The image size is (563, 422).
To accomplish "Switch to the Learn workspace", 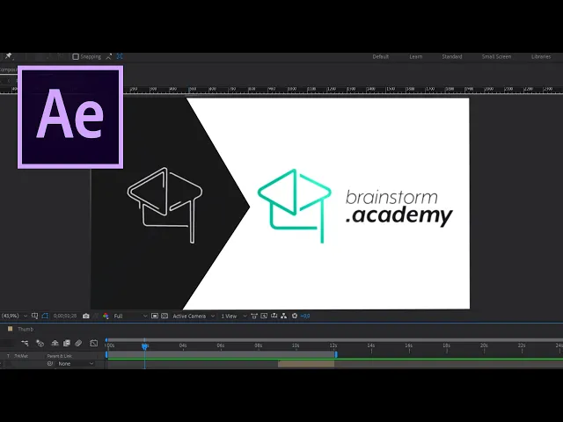I will coord(415,56).
